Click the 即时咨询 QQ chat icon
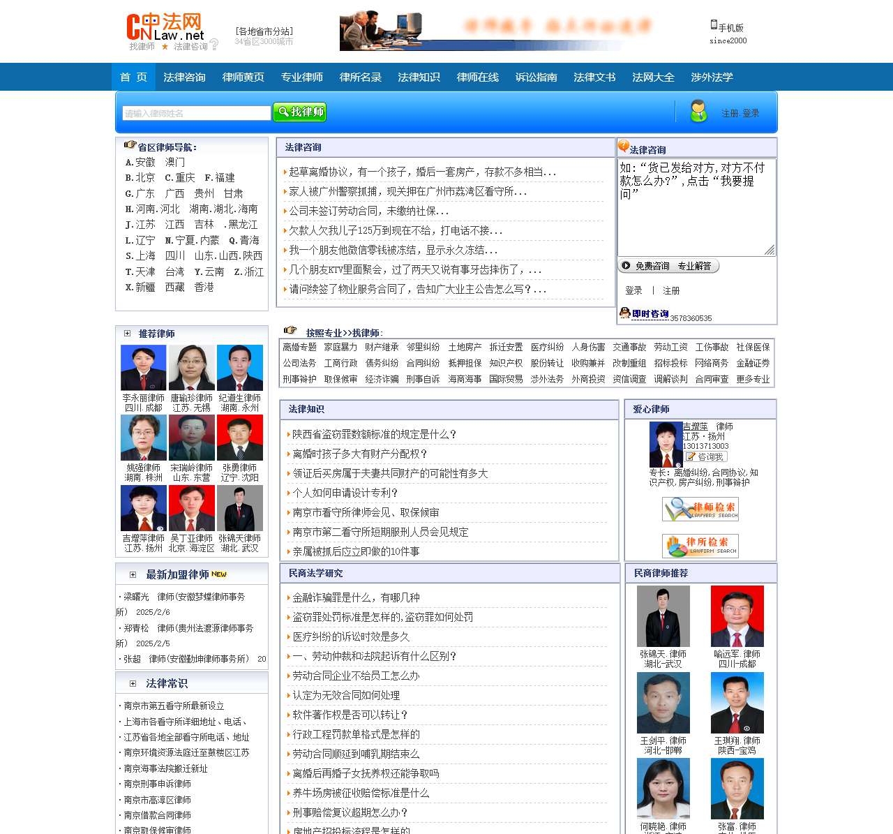This screenshot has width=893, height=834. click(644, 314)
